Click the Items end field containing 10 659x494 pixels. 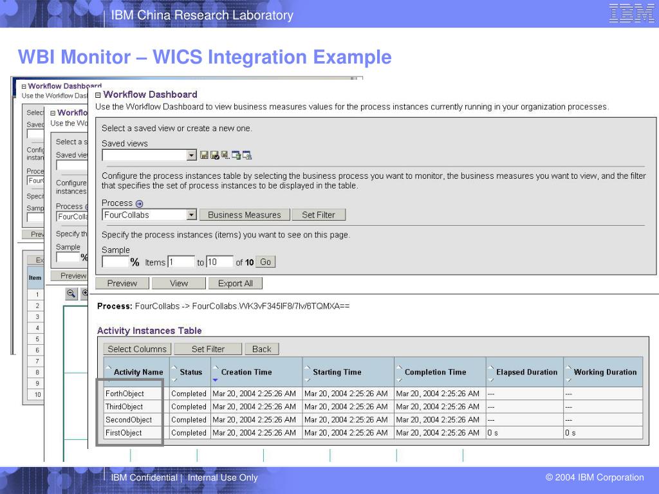tap(219, 262)
